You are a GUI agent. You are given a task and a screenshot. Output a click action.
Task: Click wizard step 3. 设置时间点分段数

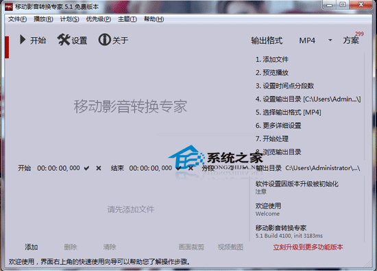(x=284, y=86)
